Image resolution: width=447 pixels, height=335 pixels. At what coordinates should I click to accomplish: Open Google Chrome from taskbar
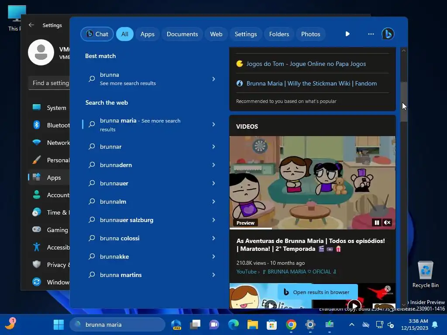[x=291, y=325]
